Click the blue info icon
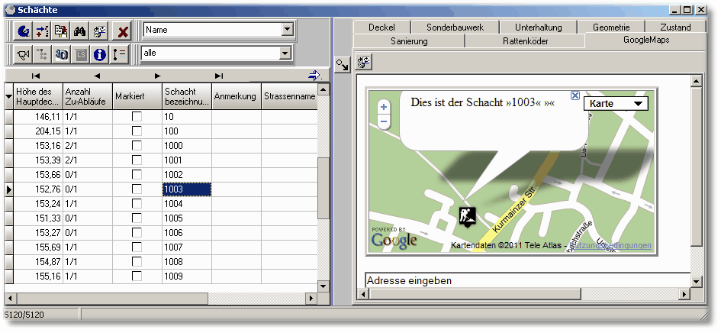 [x=99, y=55]
